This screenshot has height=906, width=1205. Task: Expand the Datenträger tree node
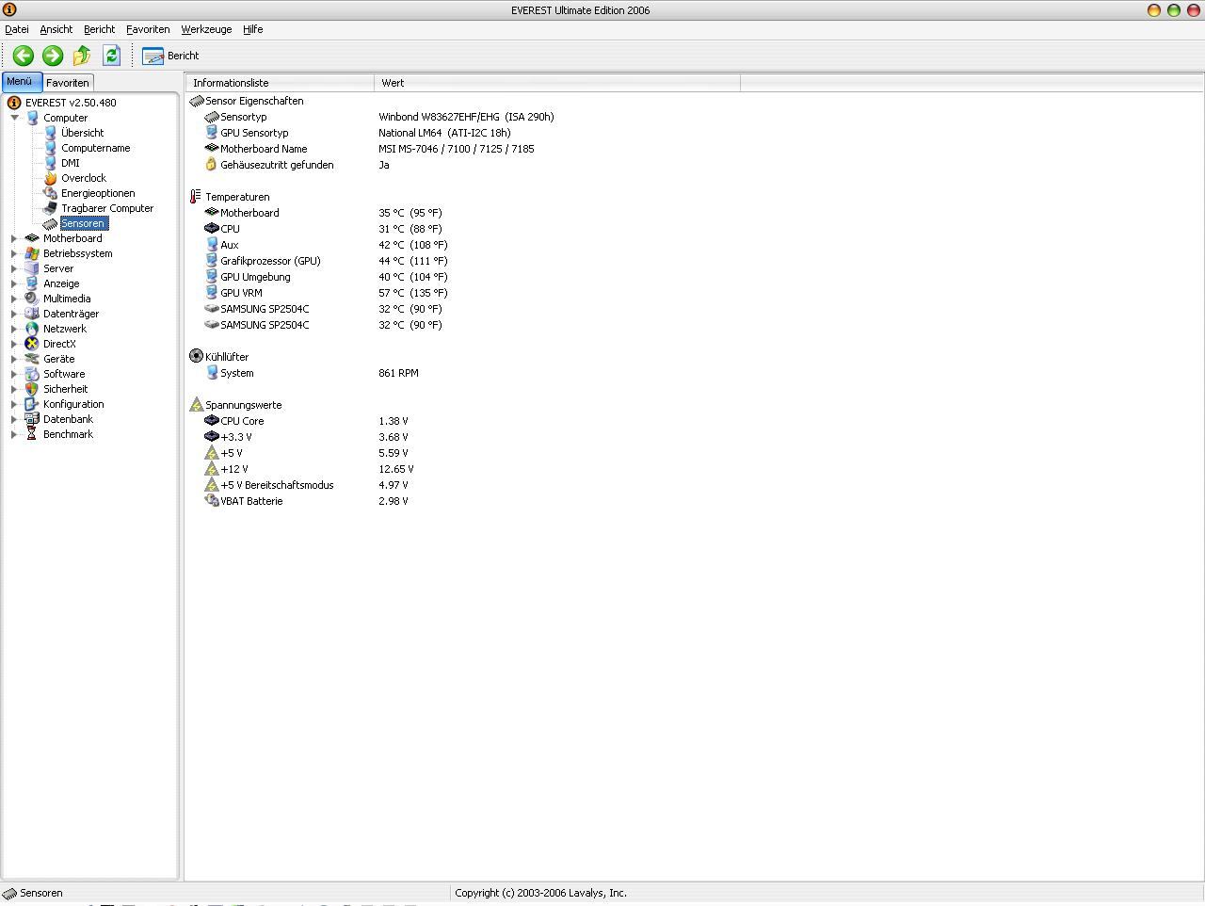14,314
